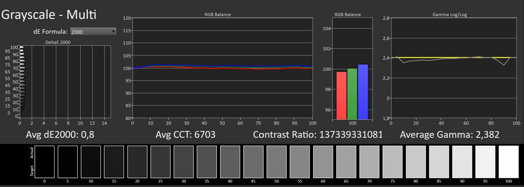Click the DeltaE 2000 chart title
The image size is (524, 187).
pyautogui.click(x=58, y=42)
